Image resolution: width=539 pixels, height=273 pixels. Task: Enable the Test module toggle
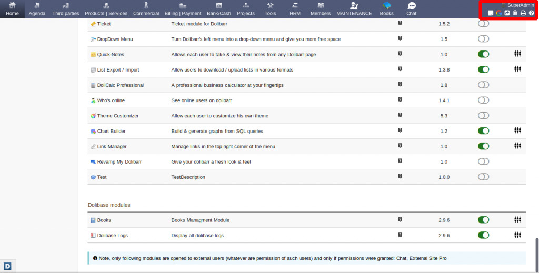tap(483, 177)
